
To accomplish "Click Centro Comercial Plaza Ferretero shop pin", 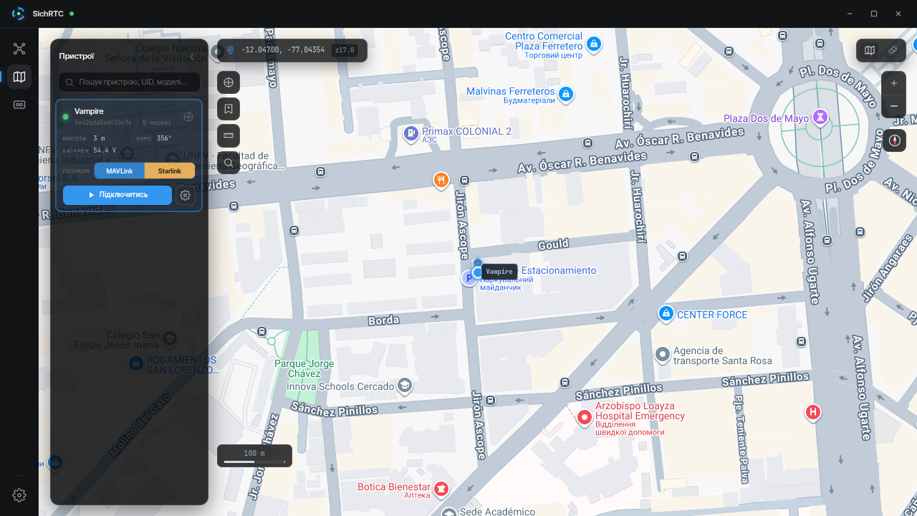I will [593, 44].
